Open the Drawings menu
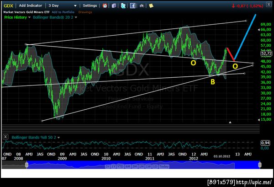The height and width of the screenshot is (187, 274). tap(85, 12)
